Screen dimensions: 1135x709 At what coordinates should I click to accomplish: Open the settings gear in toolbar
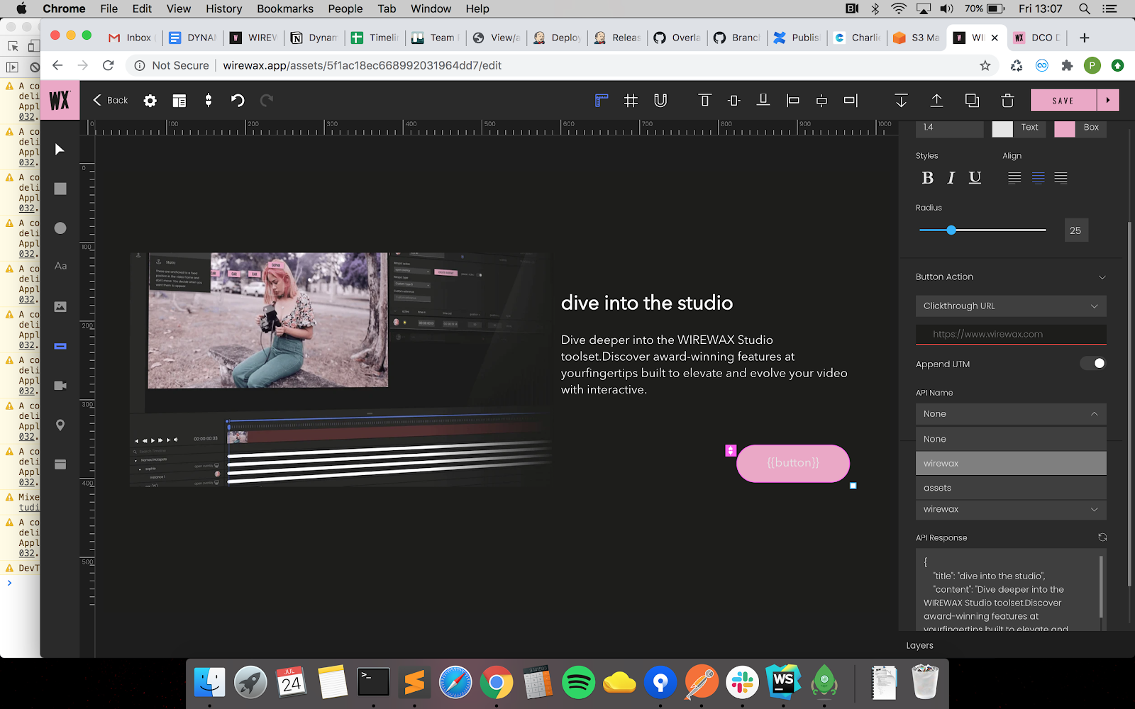click(150, 101)
